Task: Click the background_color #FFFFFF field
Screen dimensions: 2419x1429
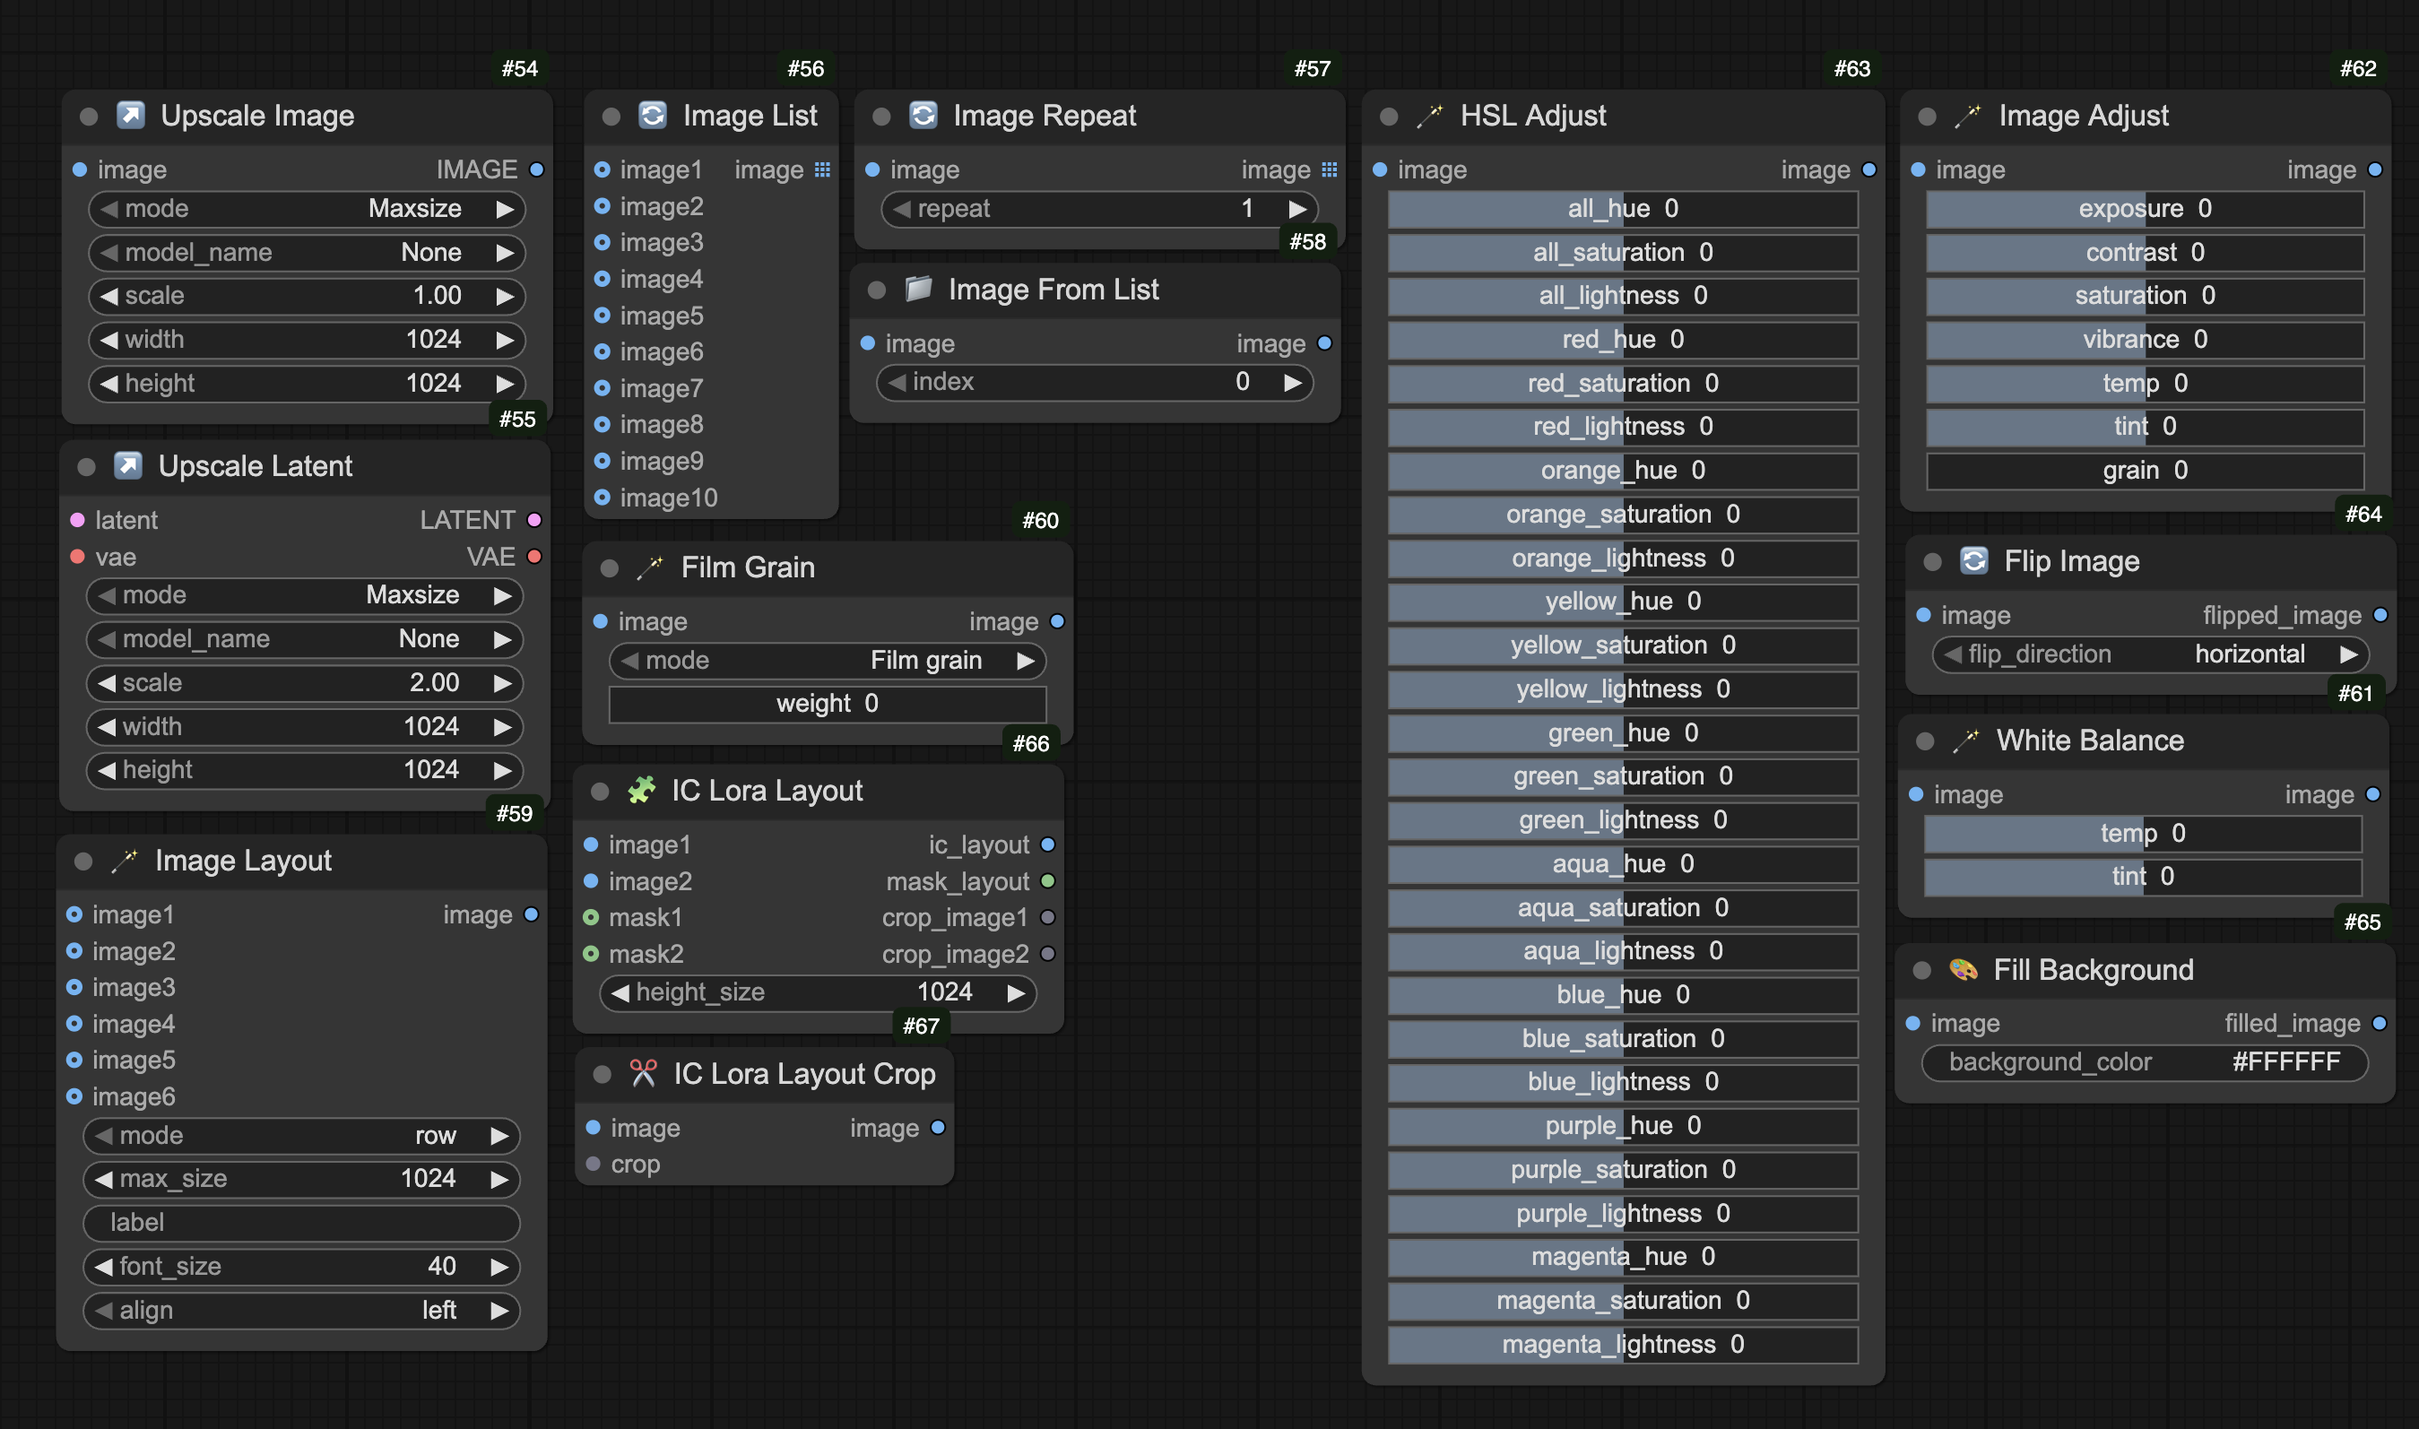Action: point(2145,1063)
